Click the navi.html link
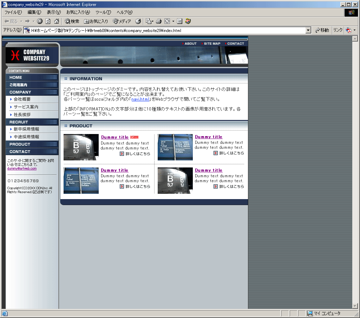 tap(140, 99)
